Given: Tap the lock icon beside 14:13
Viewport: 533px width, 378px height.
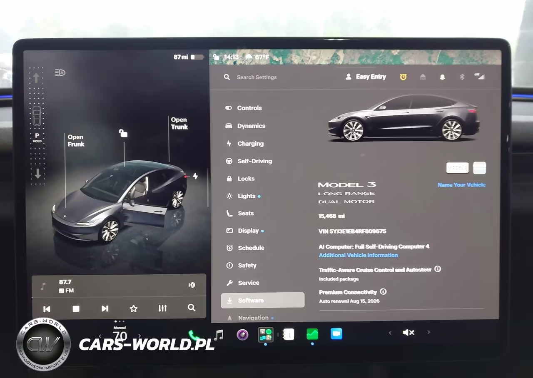Looking at the screenshot, I should [x=216, y=57].
